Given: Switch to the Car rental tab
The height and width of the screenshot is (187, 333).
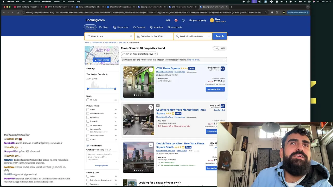Looking at the screenshot, I should (x=139, y=27).
